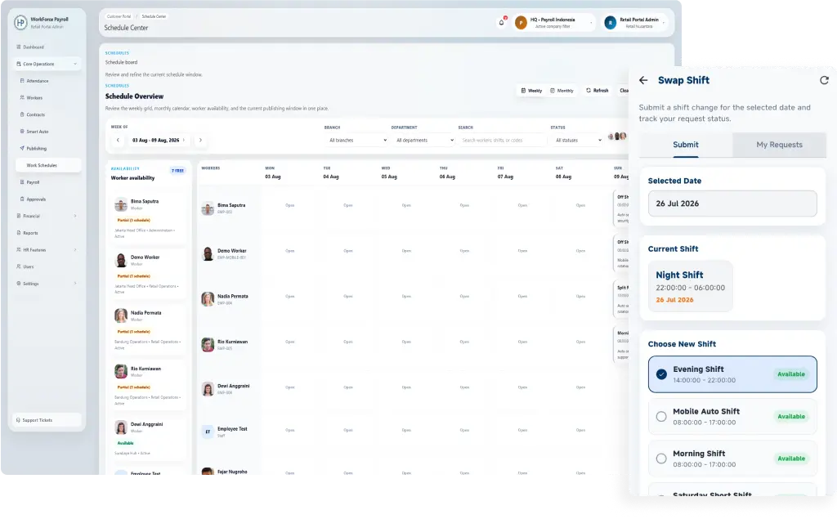This screenshot has width=837, height=519.
Task: Switch to the Submit tab
Action: (686, 145)
